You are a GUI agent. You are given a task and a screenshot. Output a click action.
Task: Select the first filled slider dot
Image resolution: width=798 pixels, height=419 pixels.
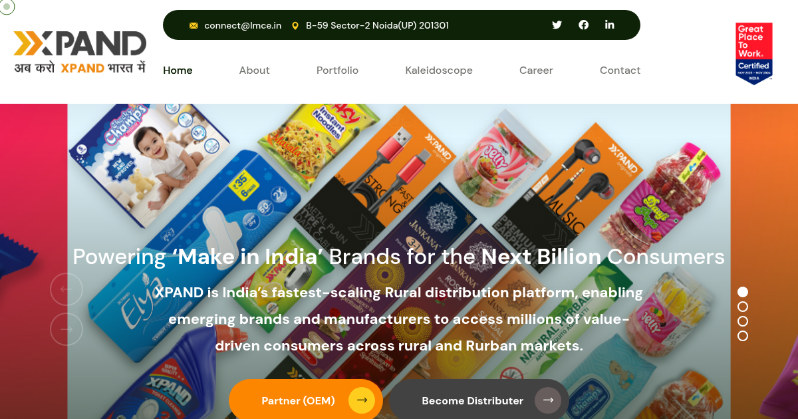(743, 292)
